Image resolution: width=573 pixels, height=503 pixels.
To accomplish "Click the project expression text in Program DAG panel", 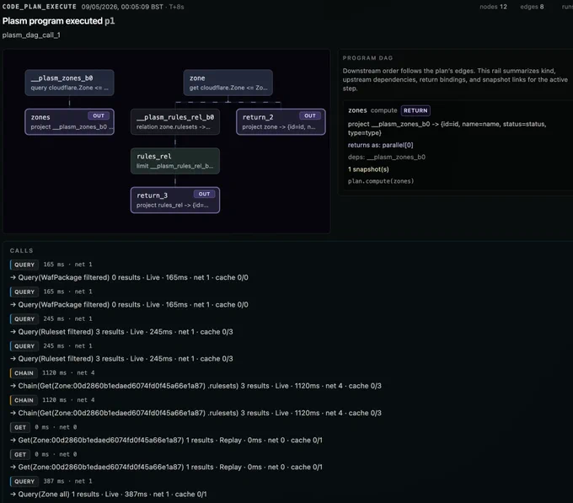I will click(447, 128).
